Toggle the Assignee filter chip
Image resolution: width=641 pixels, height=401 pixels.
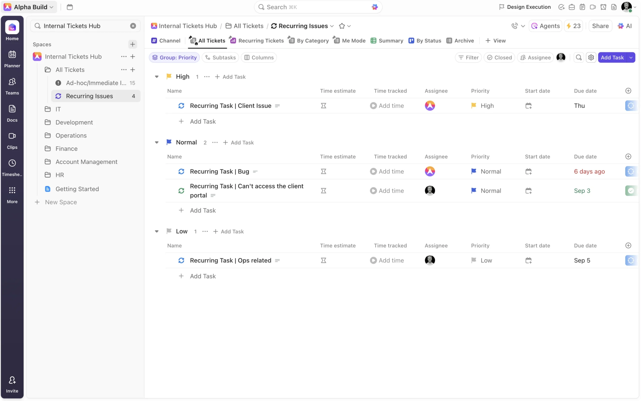[x=535, y=58]
